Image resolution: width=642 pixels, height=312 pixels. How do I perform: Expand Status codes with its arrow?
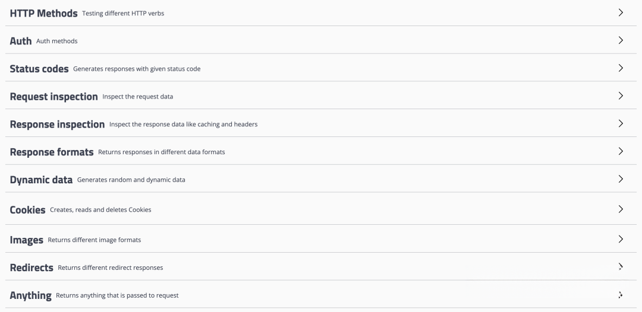621,68
